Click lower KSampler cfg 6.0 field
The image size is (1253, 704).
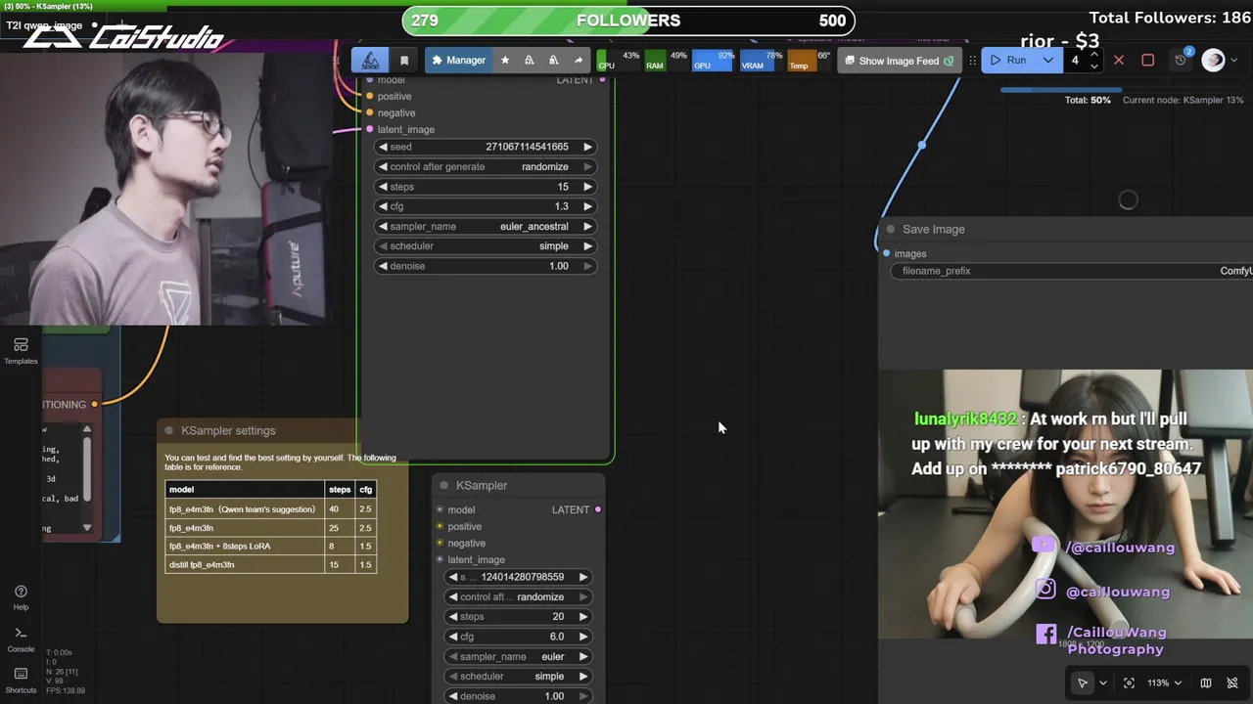tap(519, 637)
